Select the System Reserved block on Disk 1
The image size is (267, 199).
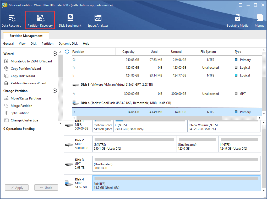(x=103, y=126)
